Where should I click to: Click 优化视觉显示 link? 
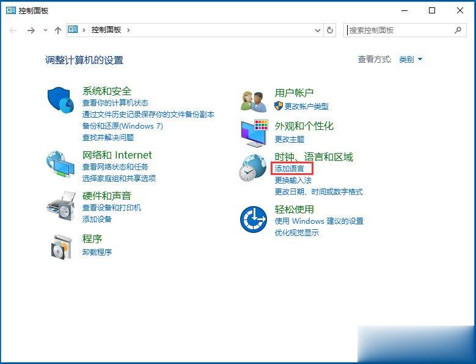pos(297,232)
